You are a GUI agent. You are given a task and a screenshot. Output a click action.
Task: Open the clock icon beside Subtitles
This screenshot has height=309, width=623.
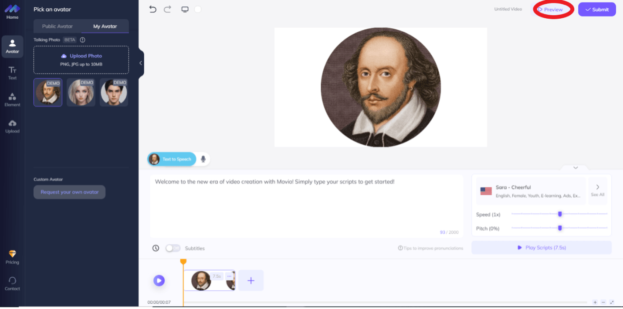[x=156, y=248]
